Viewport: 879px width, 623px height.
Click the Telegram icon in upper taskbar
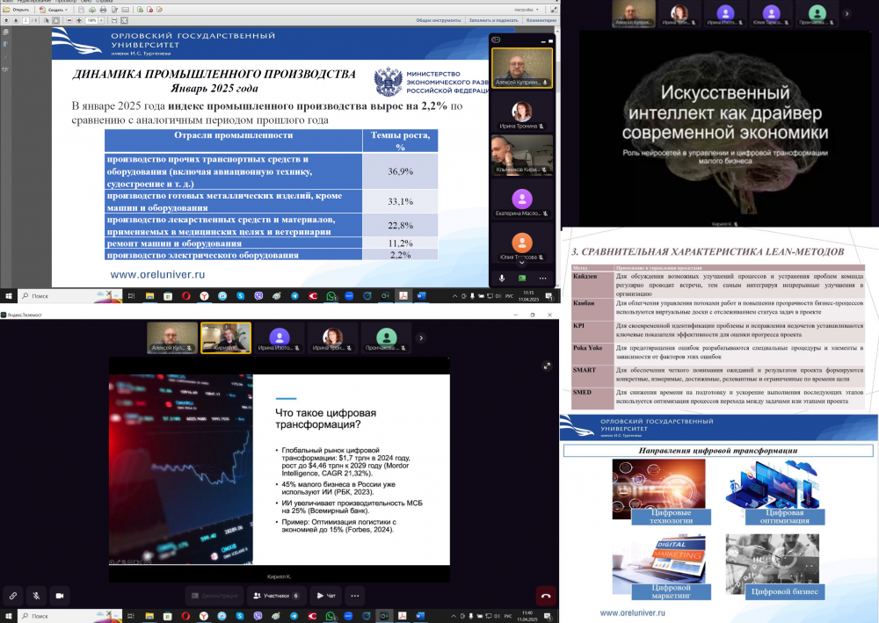coord(294,296)
